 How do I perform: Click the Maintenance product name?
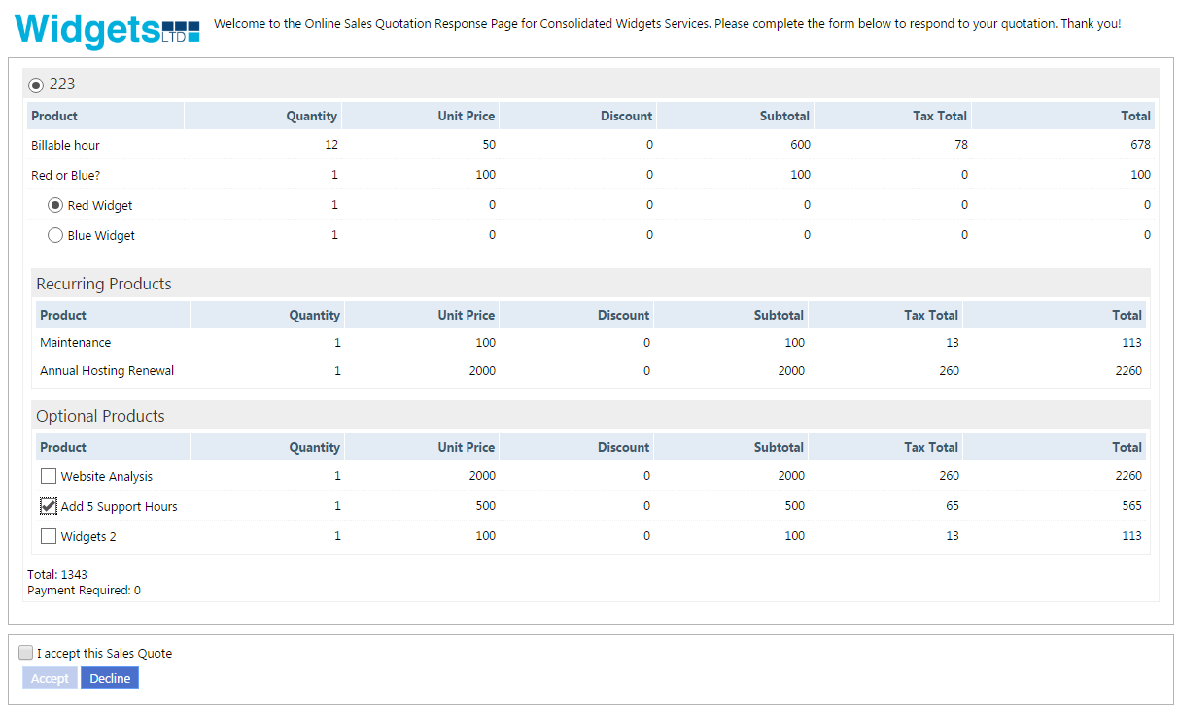pyautogui.click(x=76, y=343)
